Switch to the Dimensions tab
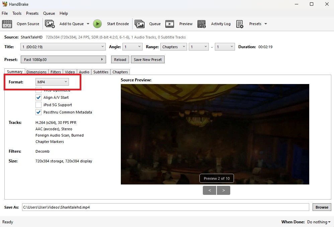334x227 pixels. click(x=36, y=72)
